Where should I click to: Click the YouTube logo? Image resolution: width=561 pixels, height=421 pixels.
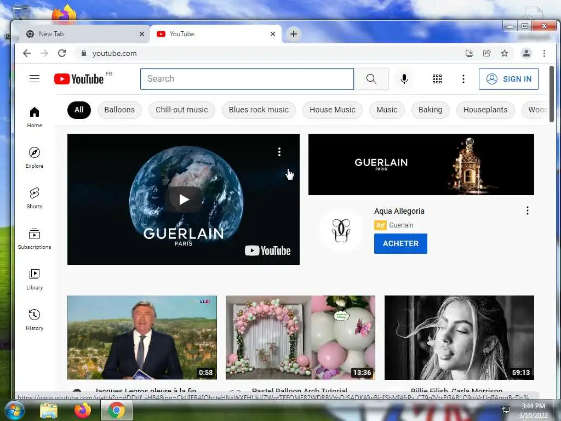click(79, 79)
